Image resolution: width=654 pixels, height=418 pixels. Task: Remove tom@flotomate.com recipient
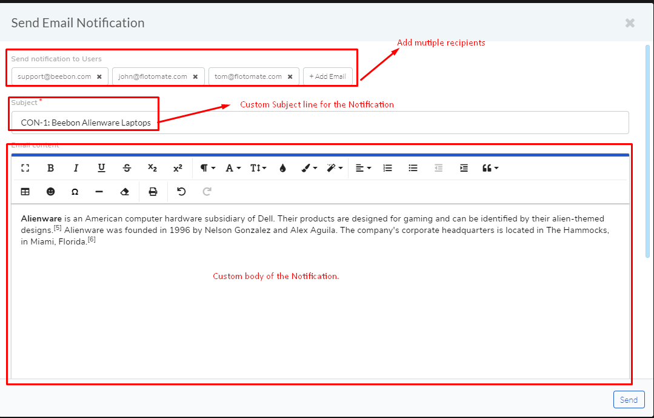[290, 77]
